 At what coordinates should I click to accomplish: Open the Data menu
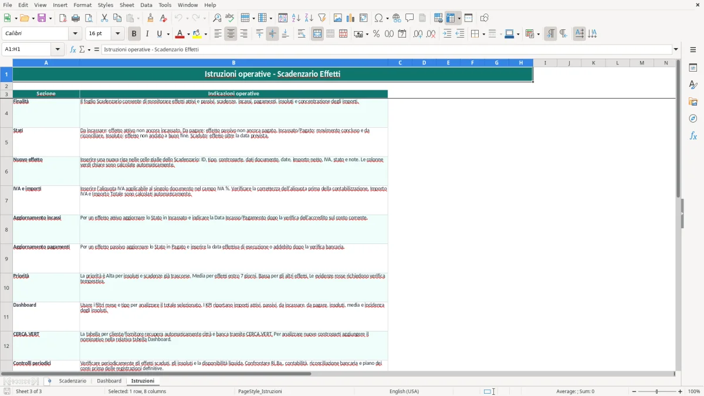click(x=146, y=5)
